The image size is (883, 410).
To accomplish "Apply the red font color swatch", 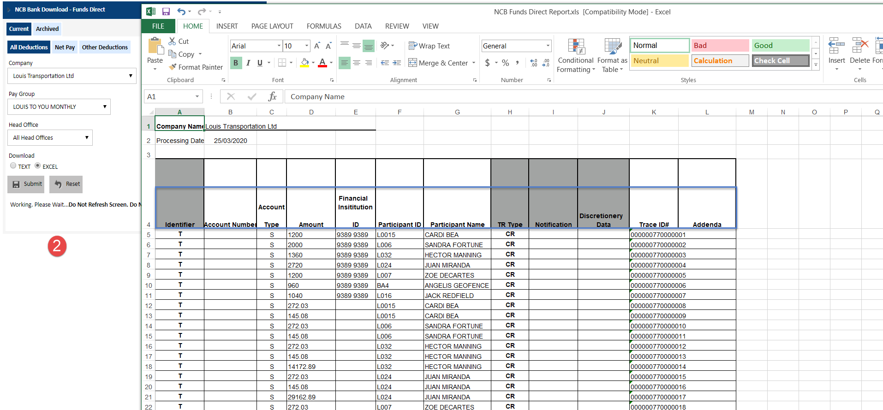I will pyautogui.click(x=322, y=63).
